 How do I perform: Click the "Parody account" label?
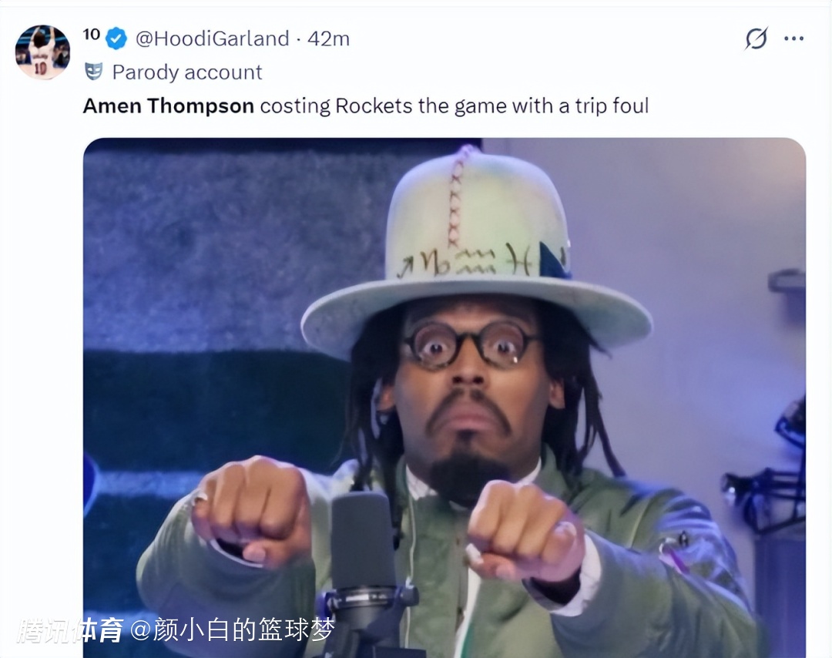pyautogui.click(x=186, y=72)
